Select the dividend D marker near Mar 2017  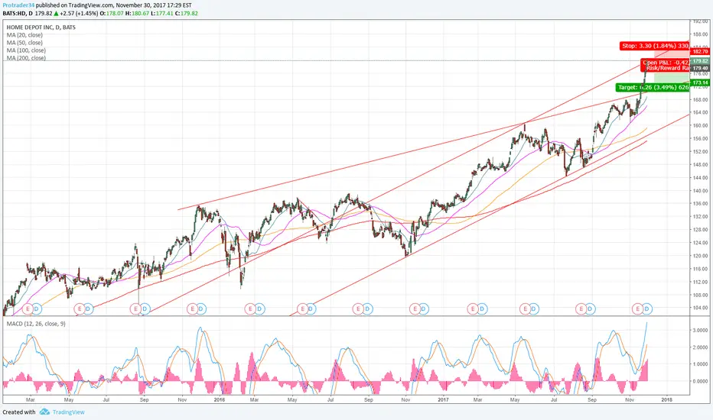point(482,309)
